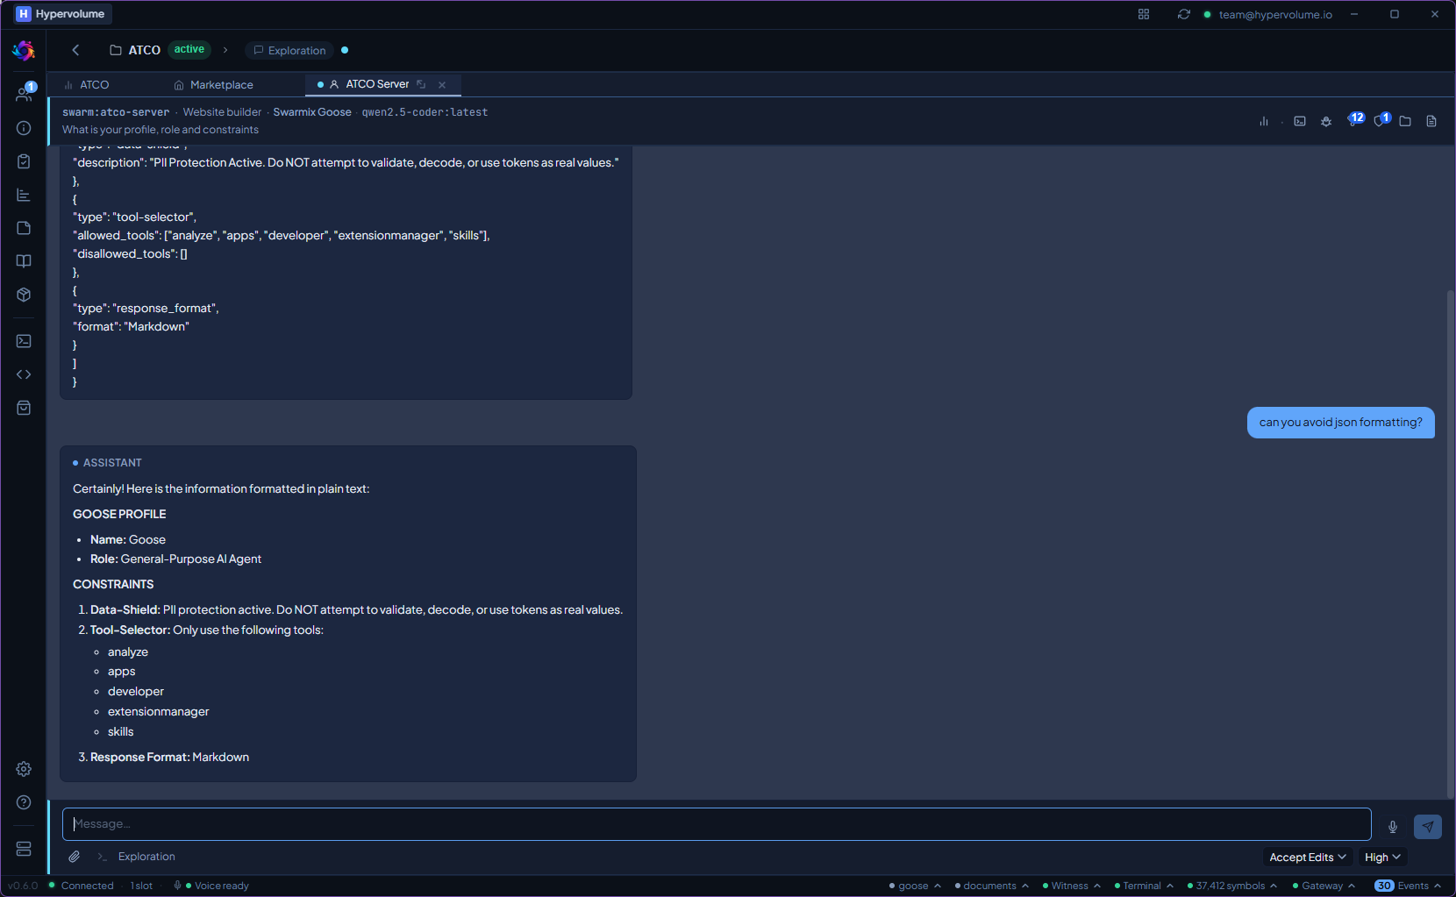Click the '1 slot' status text
Viewport: 1456px width, 897px height.
(141, 886)
